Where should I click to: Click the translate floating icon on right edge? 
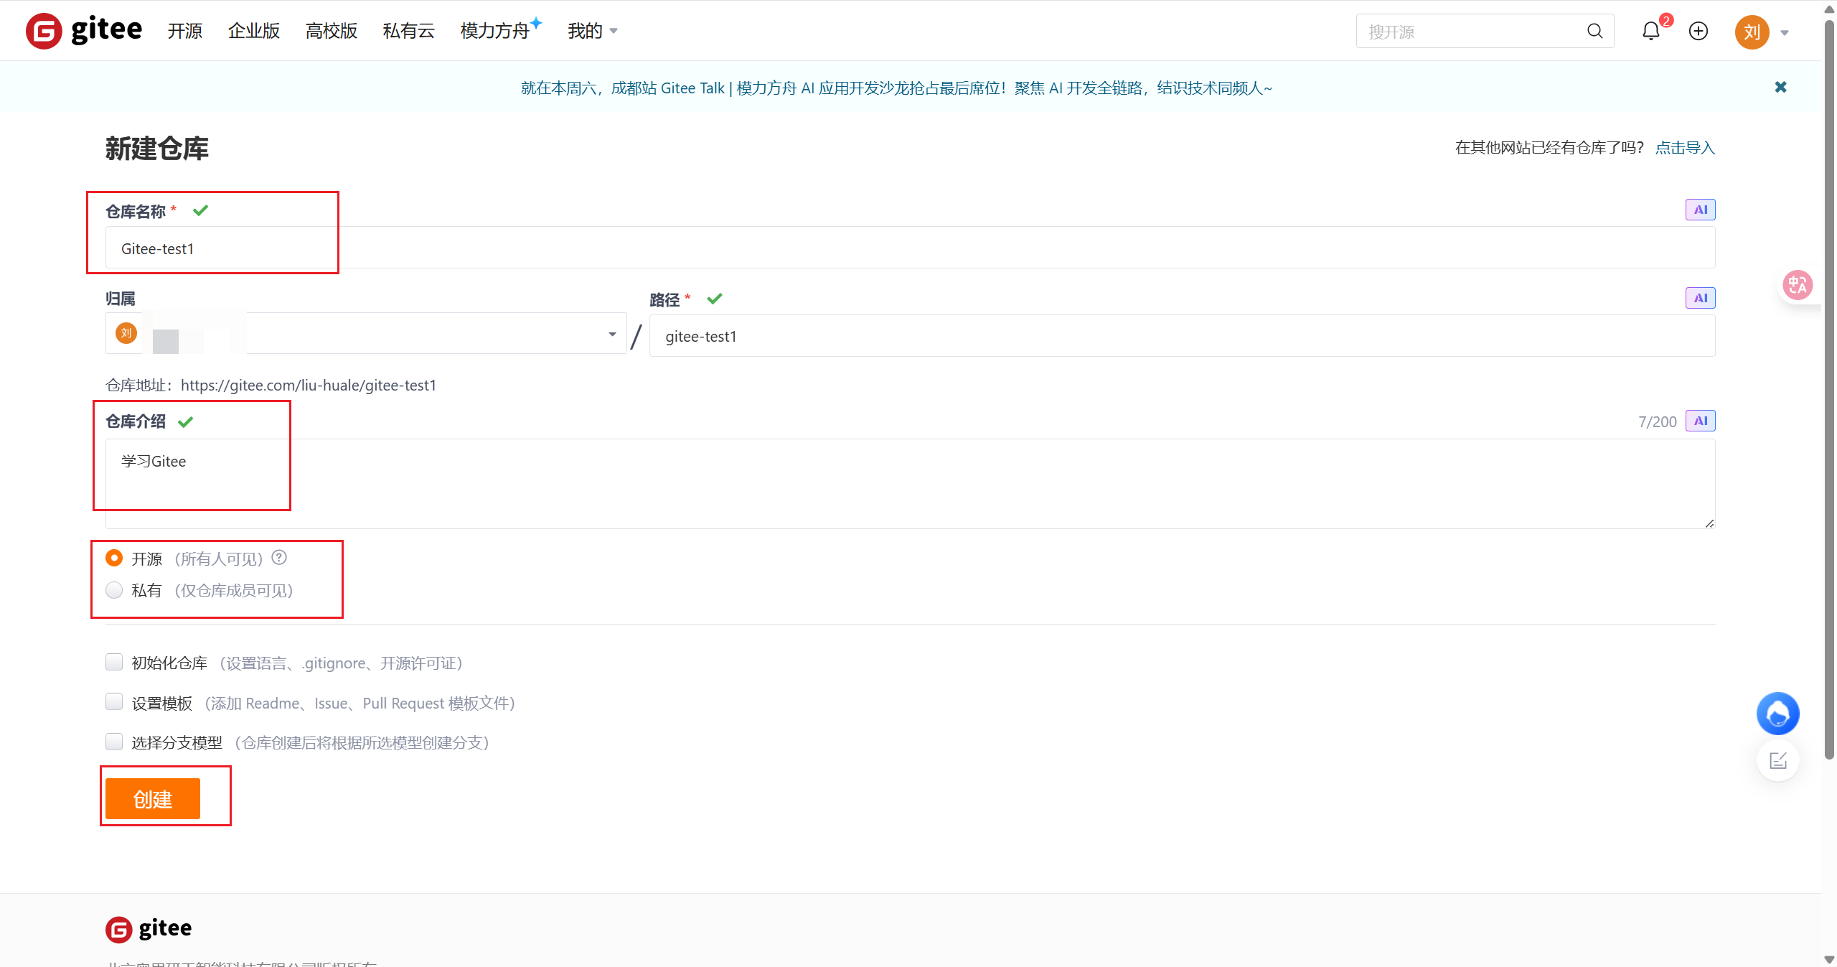1798,286
